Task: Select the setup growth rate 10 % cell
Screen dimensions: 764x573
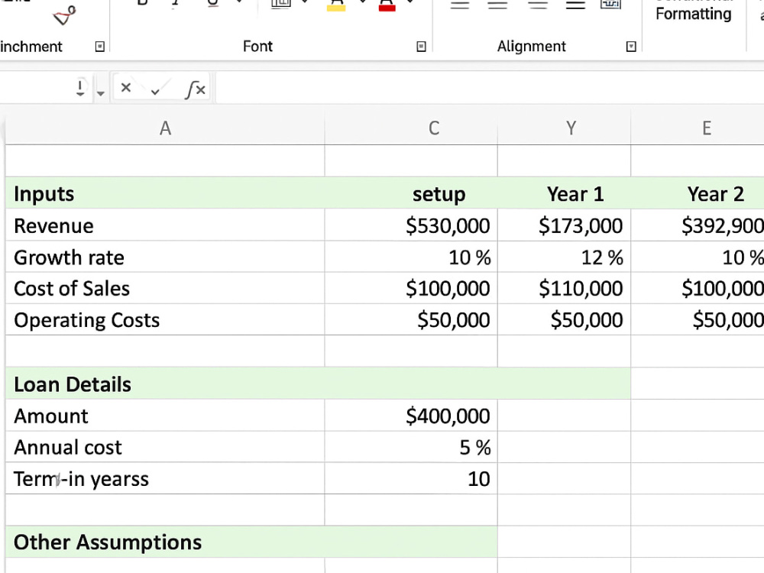Action: [411, 257]
